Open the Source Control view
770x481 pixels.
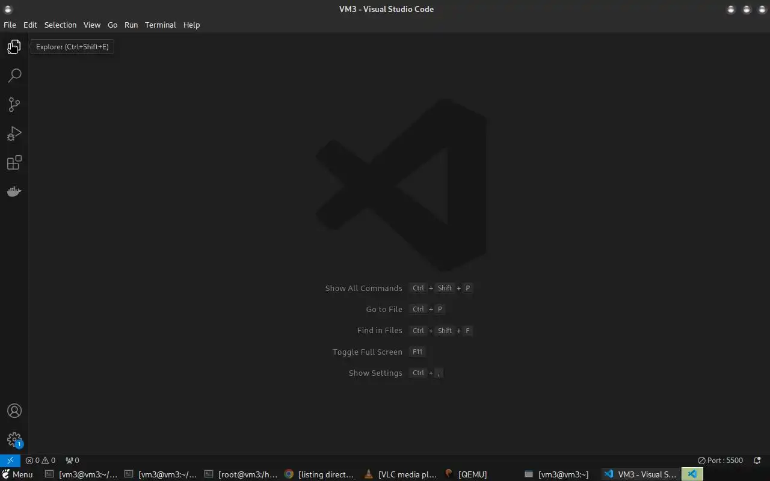14,104
